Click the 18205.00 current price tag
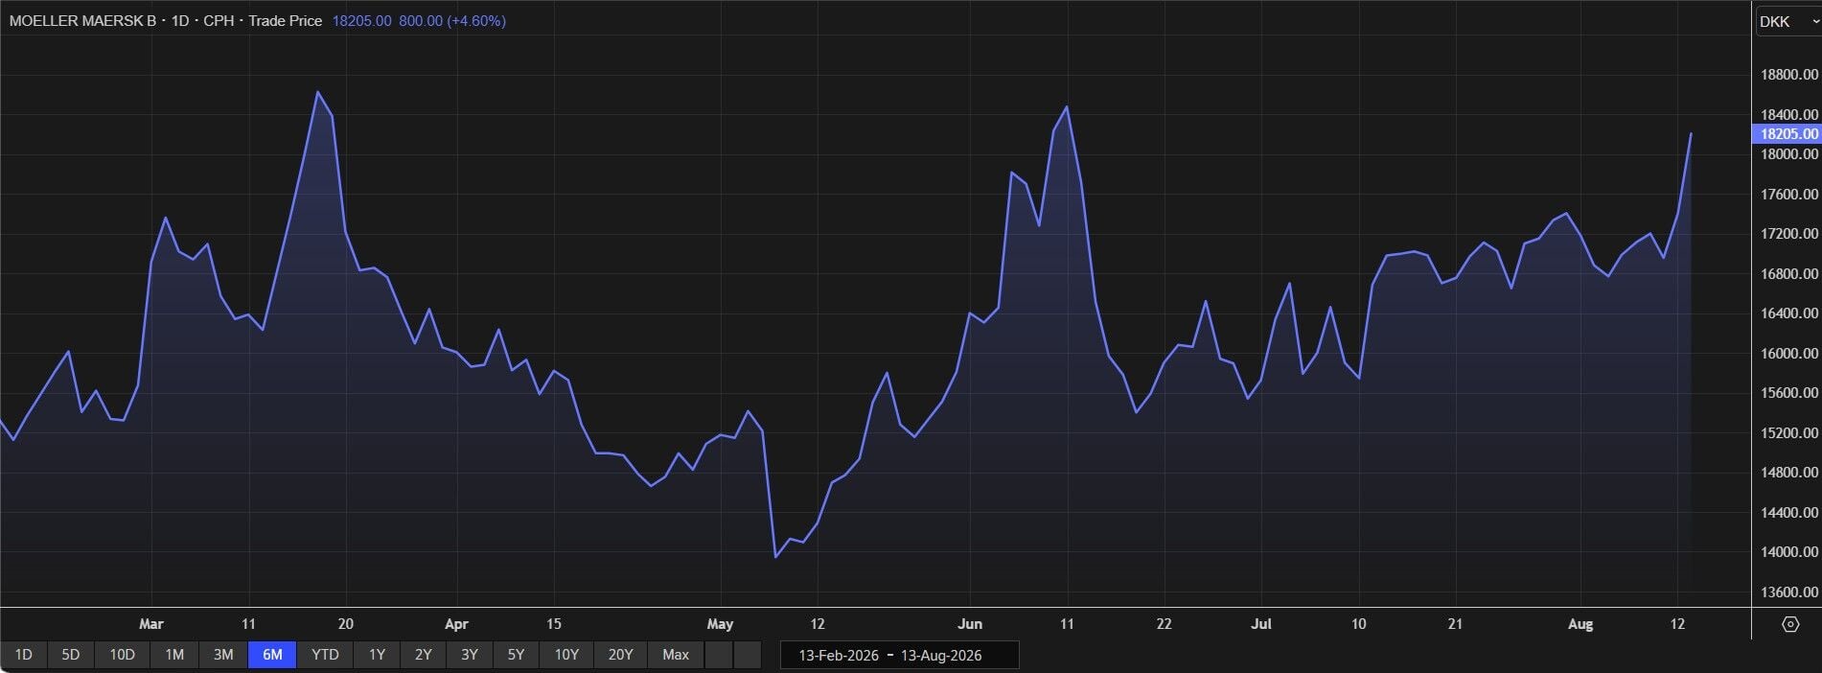The width and height of the screenshot is (1822, 673). (1786, 134)
